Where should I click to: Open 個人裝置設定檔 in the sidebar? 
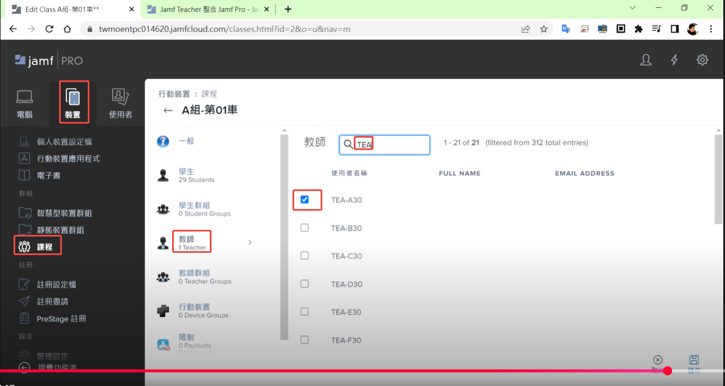click(x=64, y=142)
